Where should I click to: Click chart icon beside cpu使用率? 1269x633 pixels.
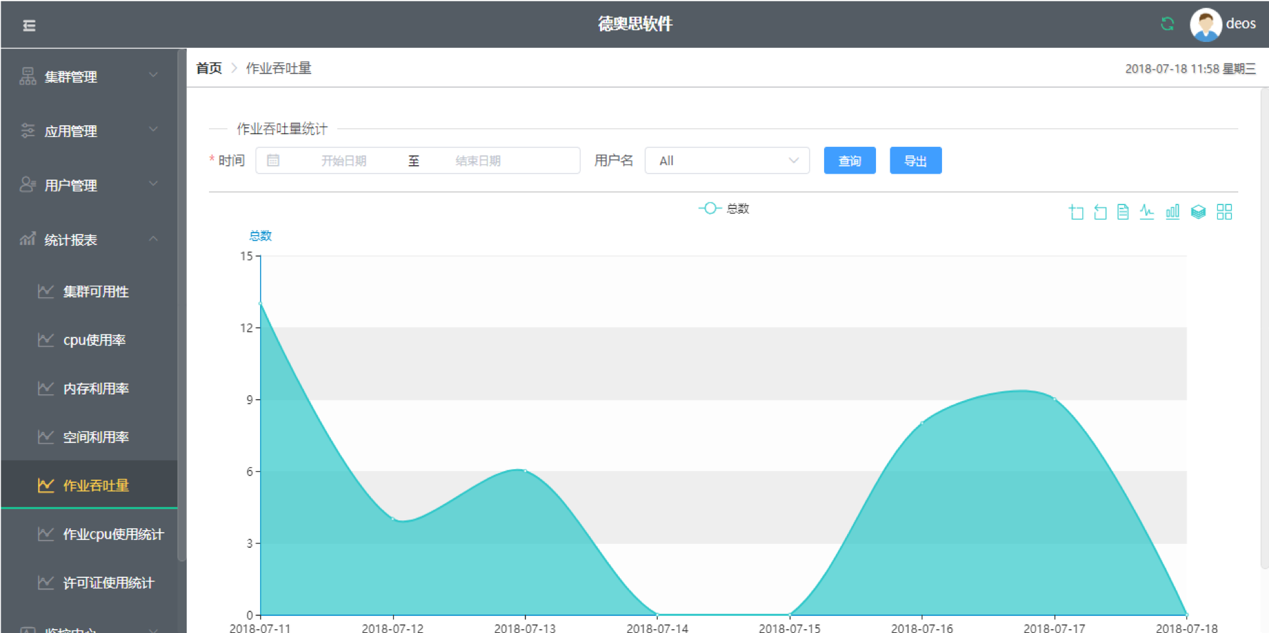[45, 339]
